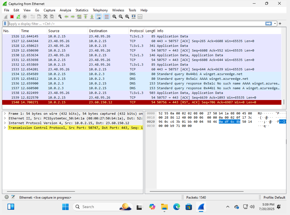Toggle packet list colorizing rules

tap(107, 17)
